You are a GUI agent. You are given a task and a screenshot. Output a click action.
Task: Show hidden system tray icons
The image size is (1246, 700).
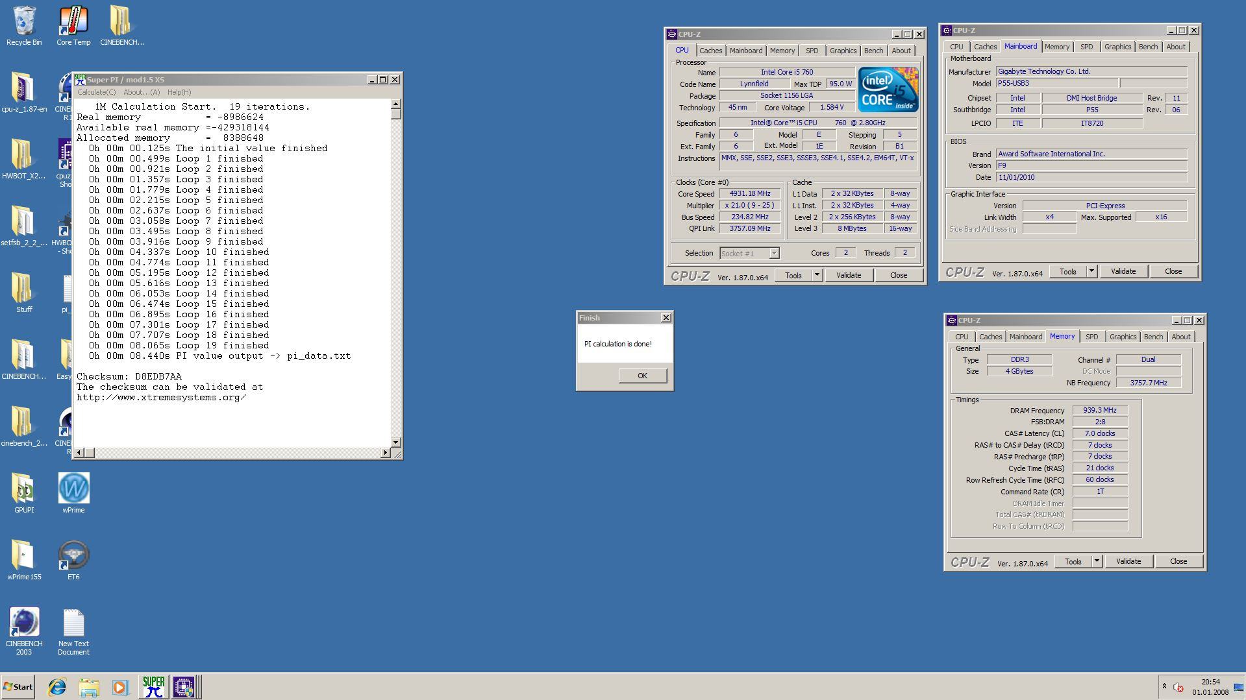[x=1164, y=686]
